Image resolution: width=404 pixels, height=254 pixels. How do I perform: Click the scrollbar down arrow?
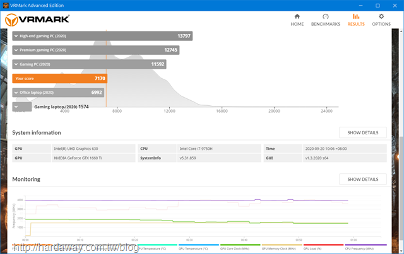[x=401, y=251]
